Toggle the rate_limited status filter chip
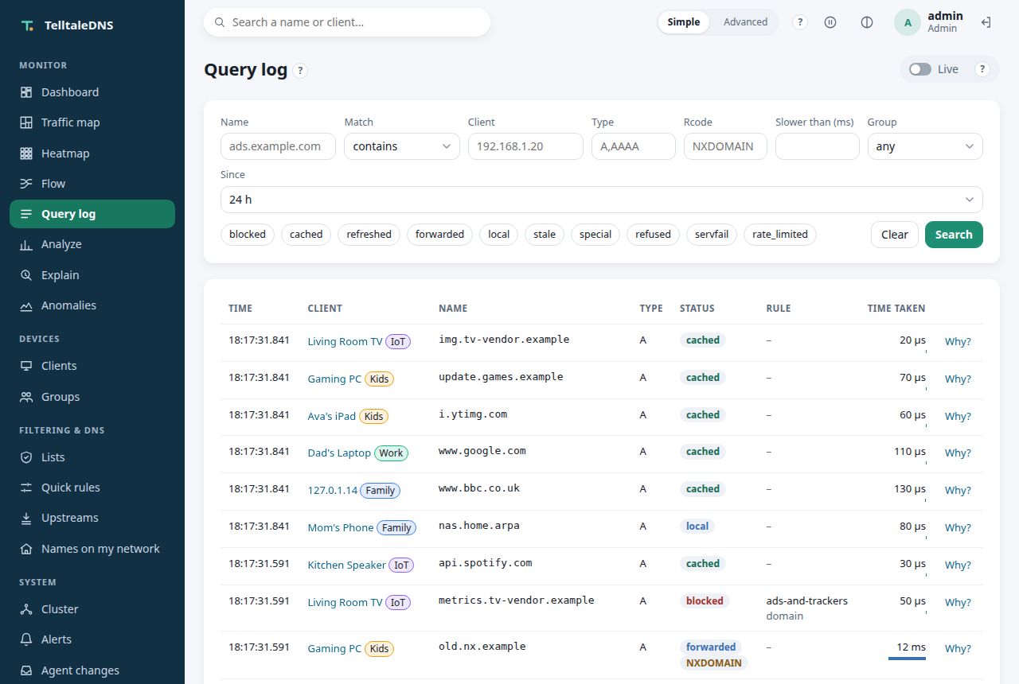Image resolution: width=1019 pixels, height=684 pixels. click(x=780, y=235)
